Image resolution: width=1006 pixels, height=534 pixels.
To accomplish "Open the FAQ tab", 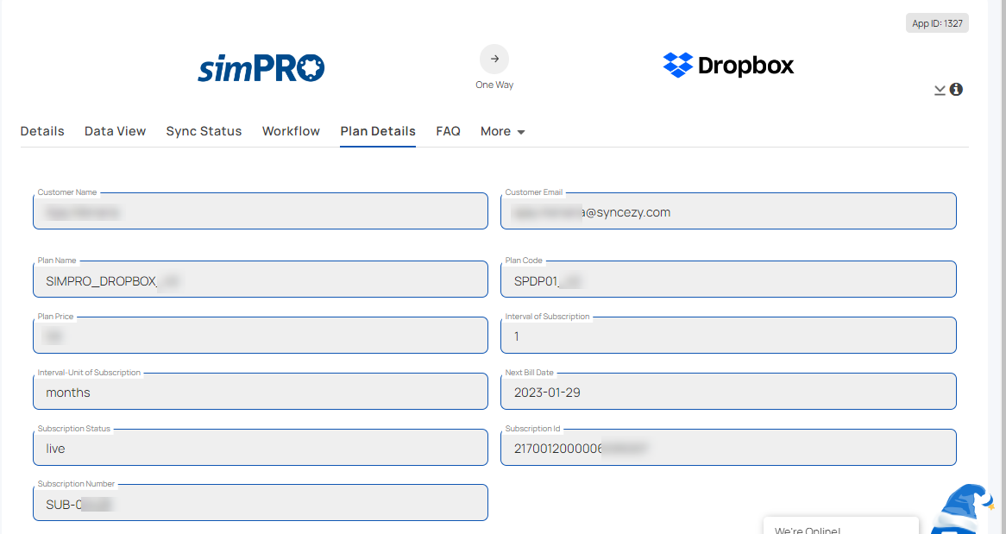I will pos(448,131).
